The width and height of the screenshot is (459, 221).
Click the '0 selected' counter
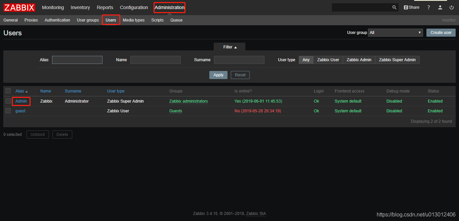coord(12,135)
